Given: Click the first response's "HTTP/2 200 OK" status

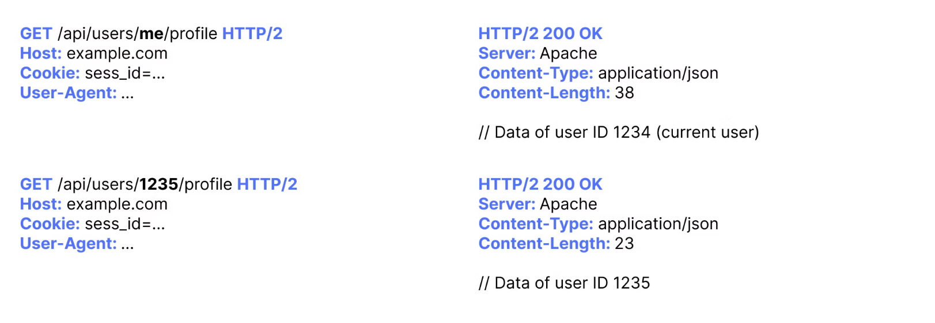Looking at the screenshot, I should (x=540, y=34).
